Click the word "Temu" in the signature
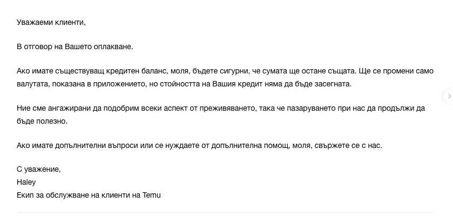453x216 pixels. (x=152, y=195)
